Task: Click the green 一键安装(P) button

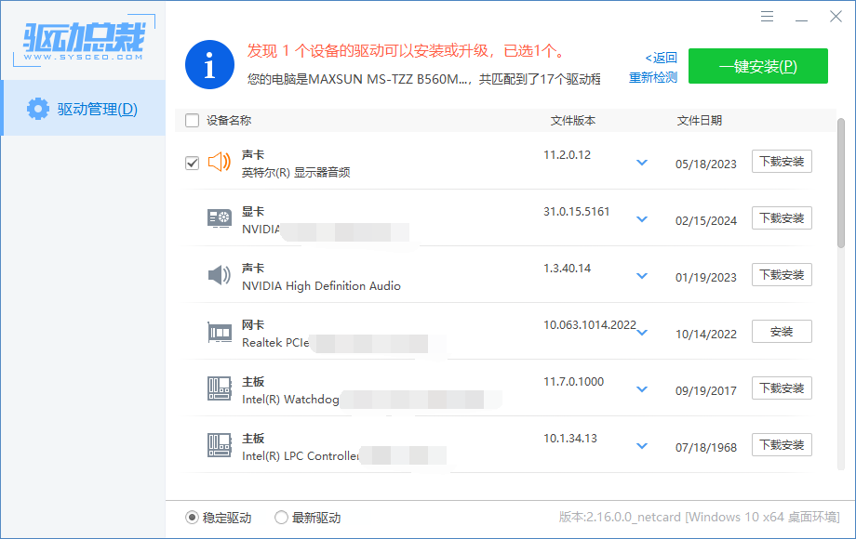Action: point(757,66)
